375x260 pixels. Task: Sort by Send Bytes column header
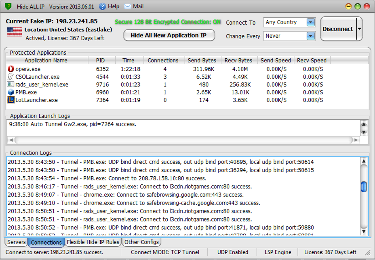click(x=203, y=60)
